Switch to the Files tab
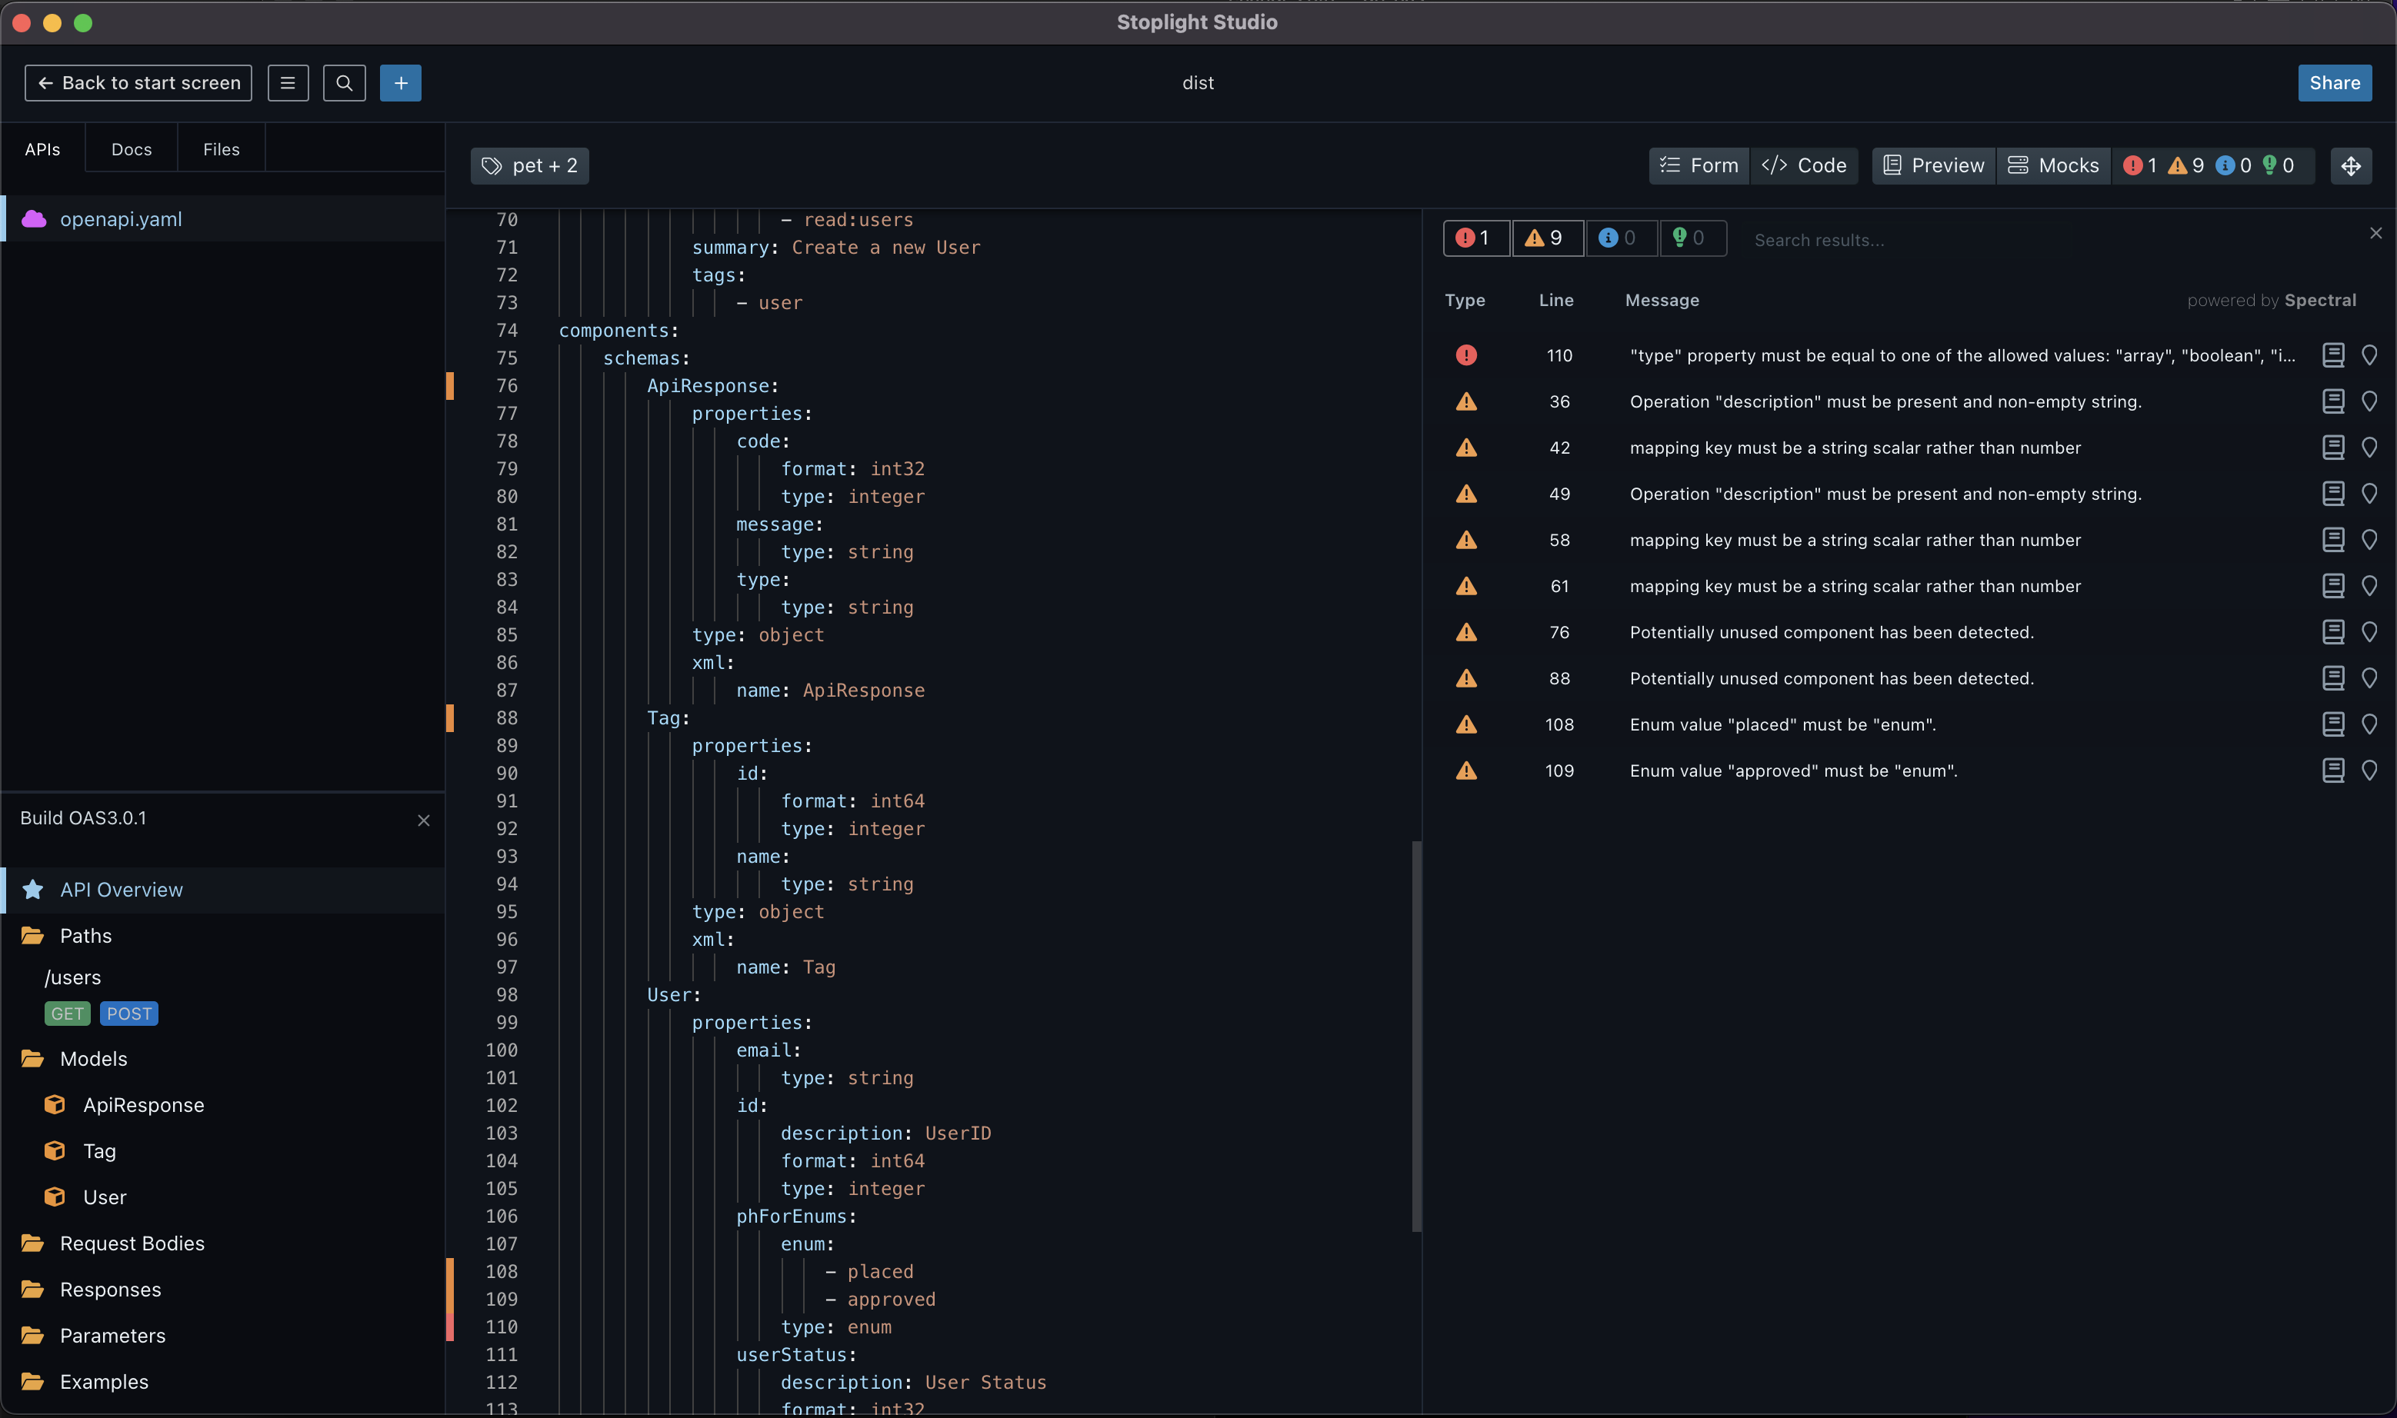 click(221, 149)
